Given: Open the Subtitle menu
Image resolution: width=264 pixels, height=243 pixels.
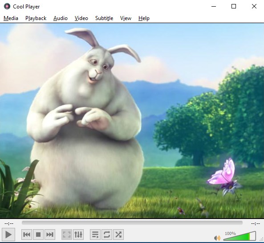Looking at the screenshot, I should coord(104,18).
